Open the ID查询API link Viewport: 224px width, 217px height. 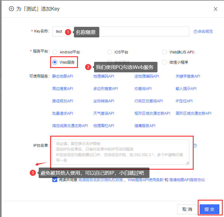point(143,89)
